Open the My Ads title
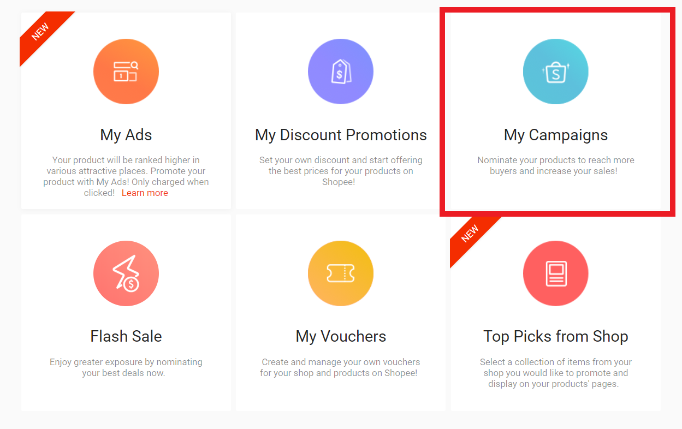Screen dimensions: 682x429 (126, 135)
